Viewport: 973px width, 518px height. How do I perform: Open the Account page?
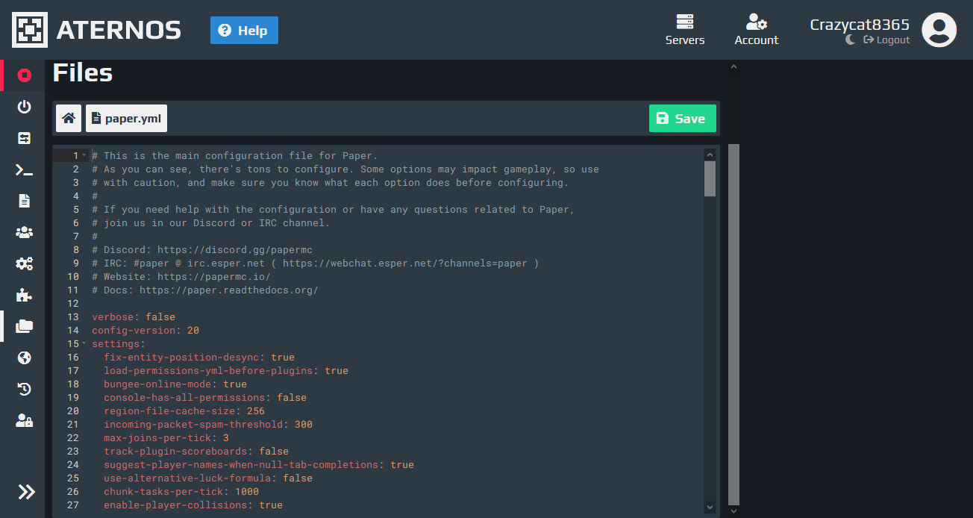(756, 30)
